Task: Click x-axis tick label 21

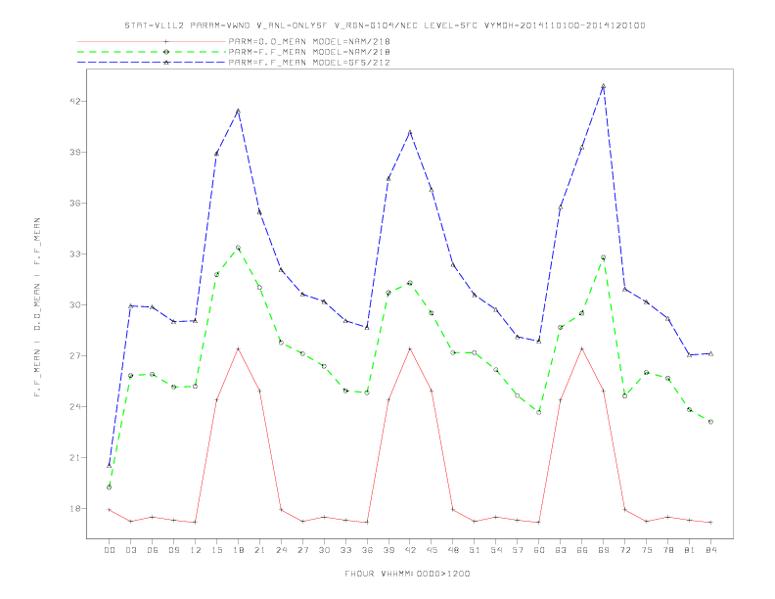Action: click(x=259, y=550)
